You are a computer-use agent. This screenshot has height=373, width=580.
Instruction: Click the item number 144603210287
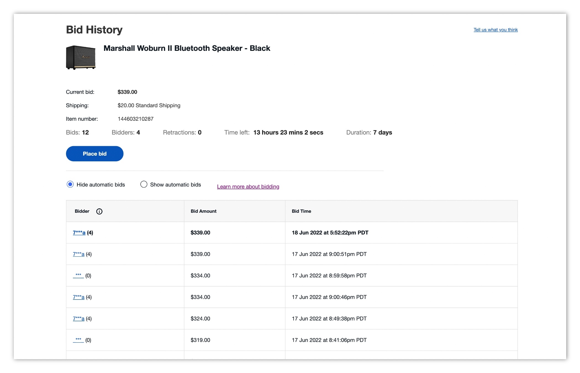click(135, 119)
